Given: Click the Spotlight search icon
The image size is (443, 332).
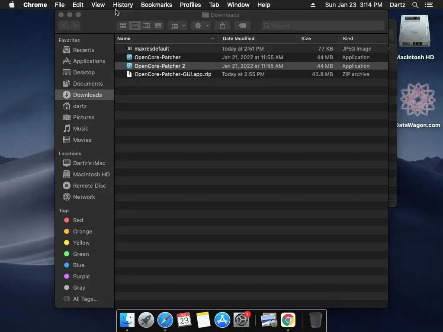Looking at the screenshot, I should click(415, 5).
